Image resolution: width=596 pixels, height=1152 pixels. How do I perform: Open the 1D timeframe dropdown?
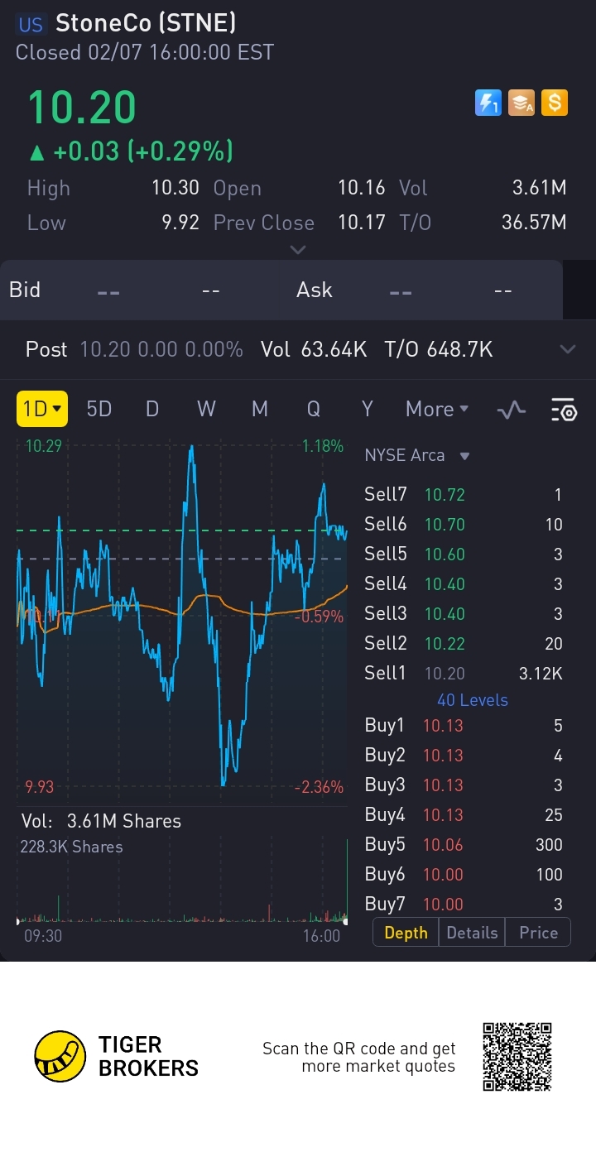click(42, 409)
